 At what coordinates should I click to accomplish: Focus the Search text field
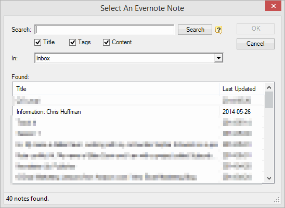pyautogui.click(x=105, y=30)
